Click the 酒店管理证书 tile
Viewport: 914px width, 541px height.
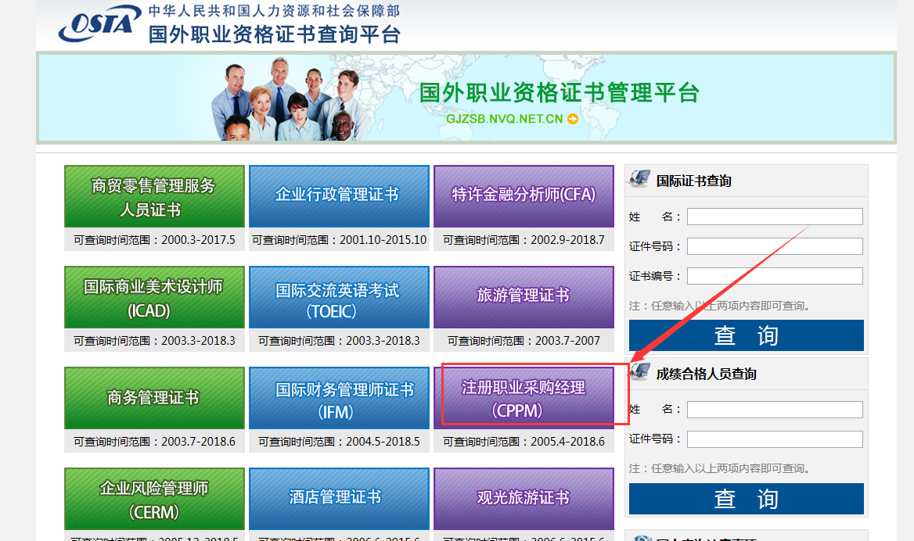(339, 499)
